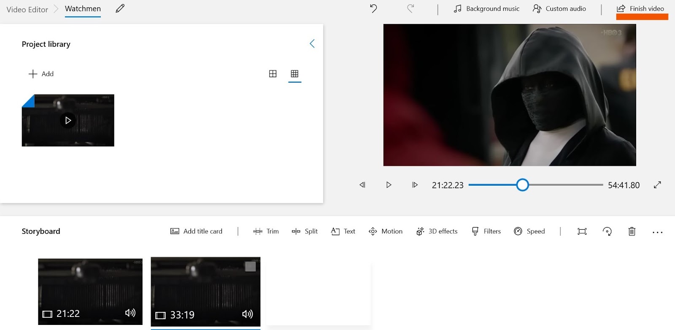Viewport: 675px width, 330px height.
Task: Change clip Speed
Action: pos(529,231)
